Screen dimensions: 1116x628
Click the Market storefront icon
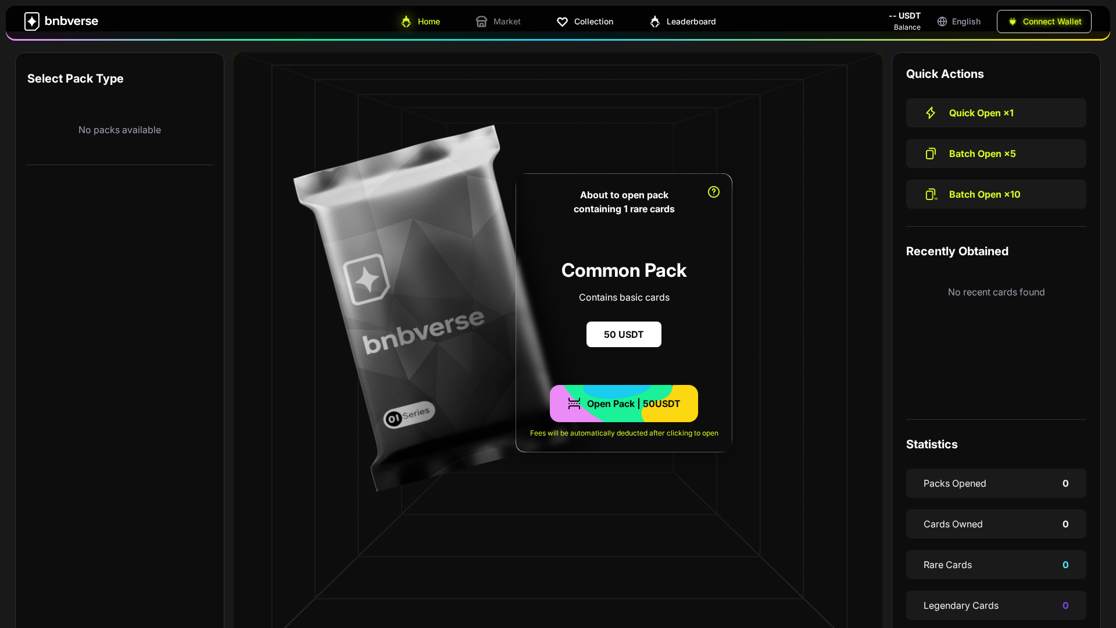[x=481, y=22]
